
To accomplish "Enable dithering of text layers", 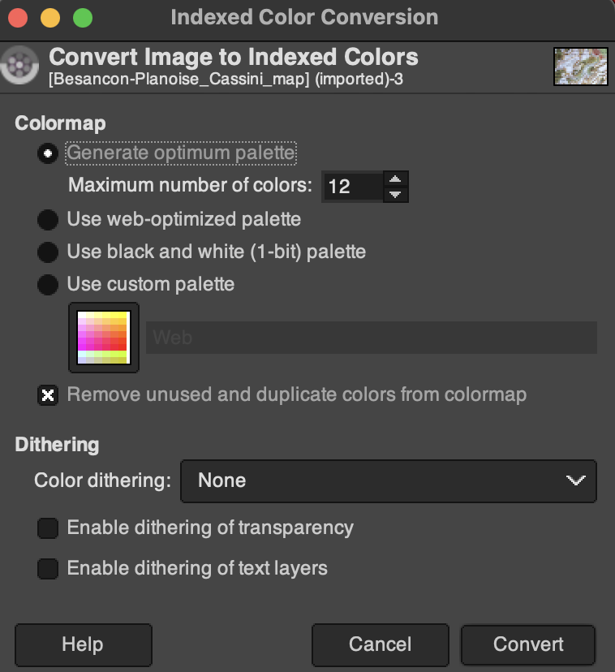I will [x=49, y=568].
